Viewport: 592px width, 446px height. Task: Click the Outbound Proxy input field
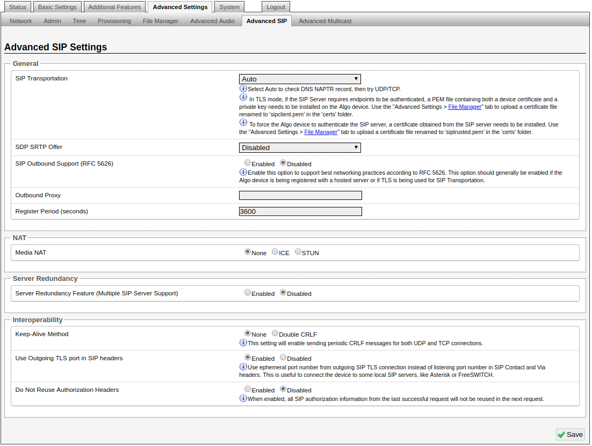(x=300, y=196)
